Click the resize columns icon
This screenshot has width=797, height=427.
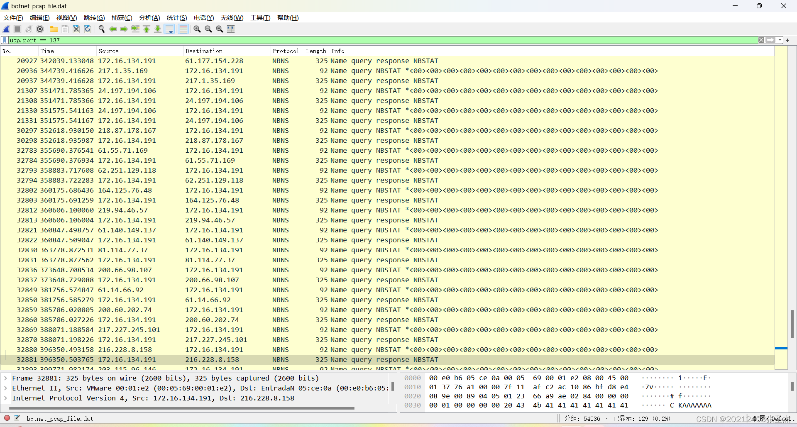231,29
